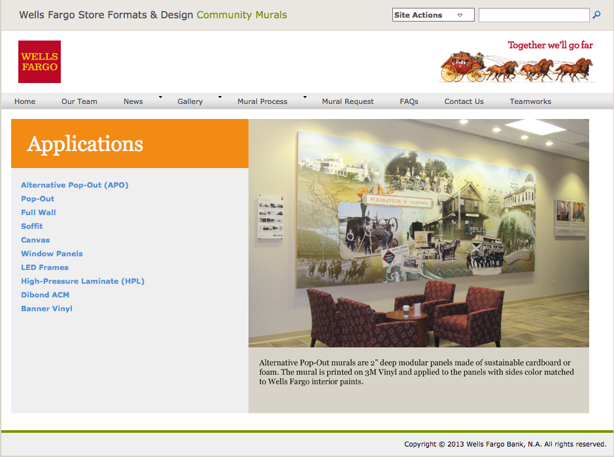The width and height of the screenshot is (614, 457).
Task: Click the Wells Fargo logo
Action: click(x=39, y=62)
